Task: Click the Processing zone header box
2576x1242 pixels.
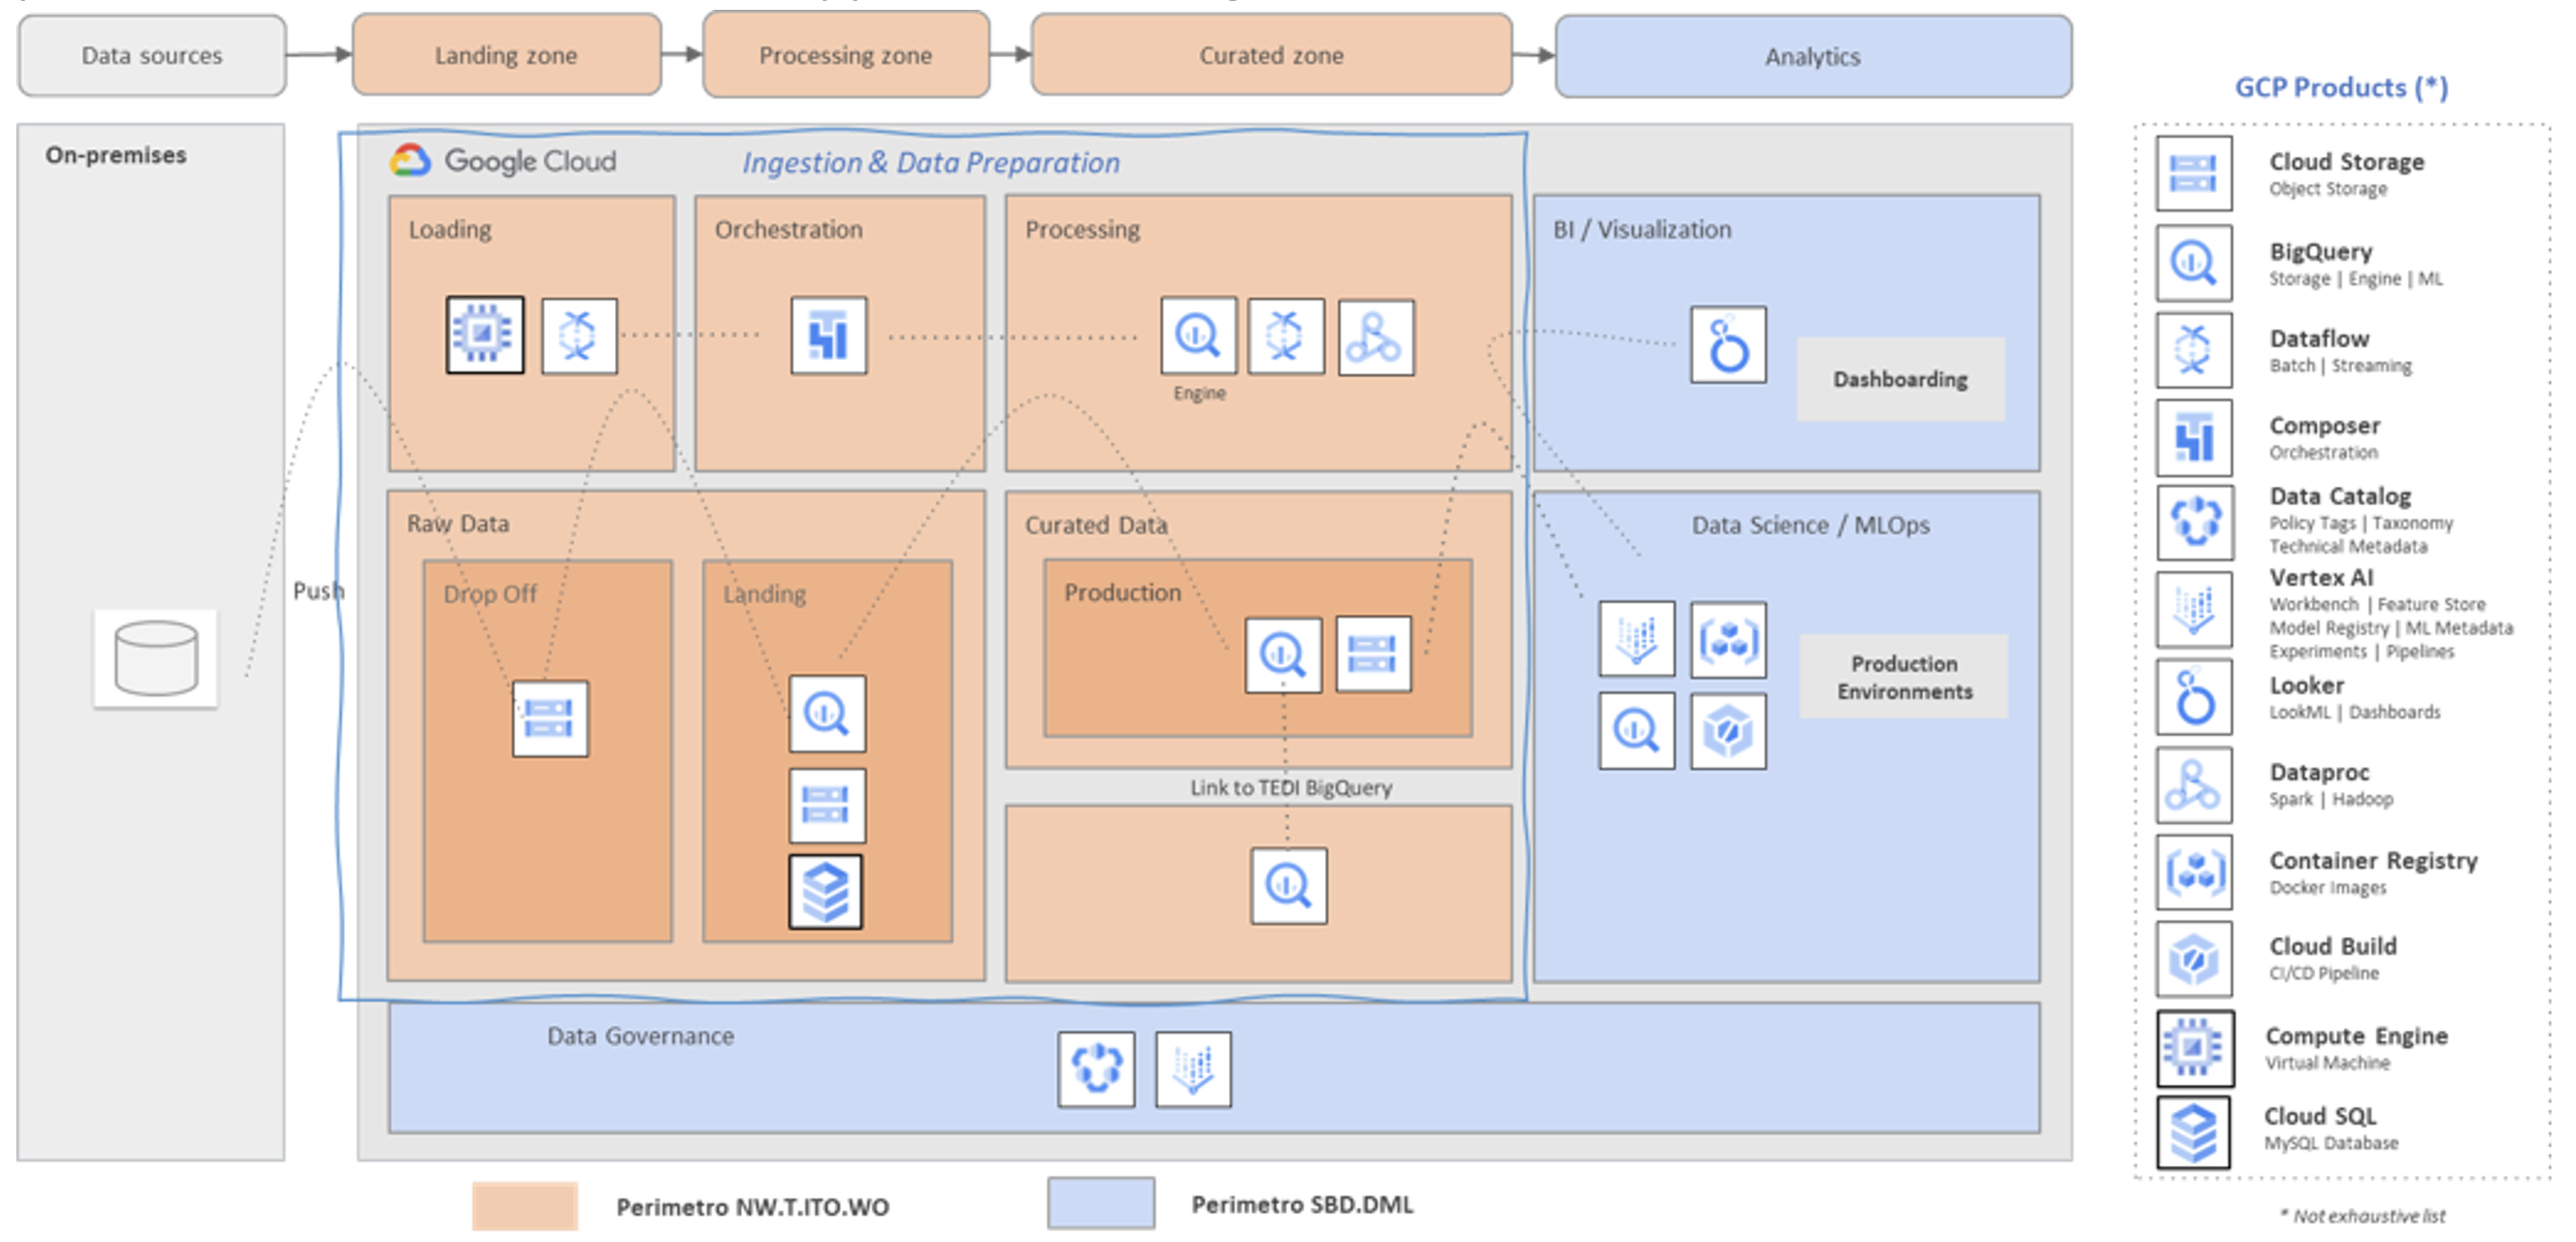Action: click(846, 55)
